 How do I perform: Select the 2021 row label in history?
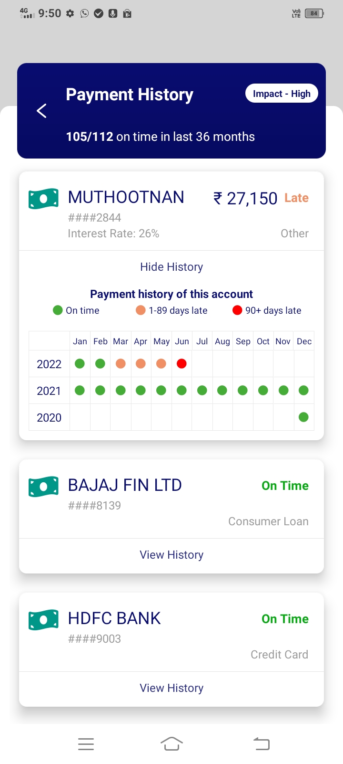coord(49,391)
